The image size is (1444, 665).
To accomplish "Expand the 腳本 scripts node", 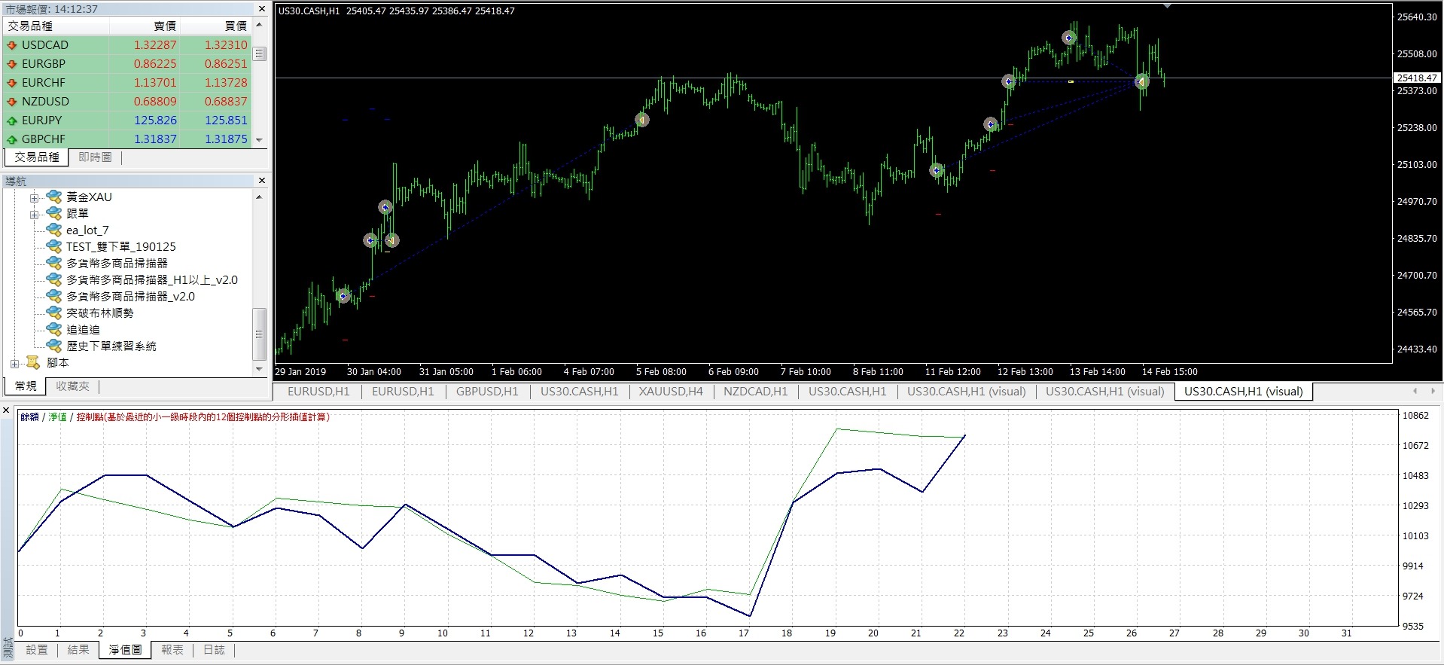I will (14, 364).
